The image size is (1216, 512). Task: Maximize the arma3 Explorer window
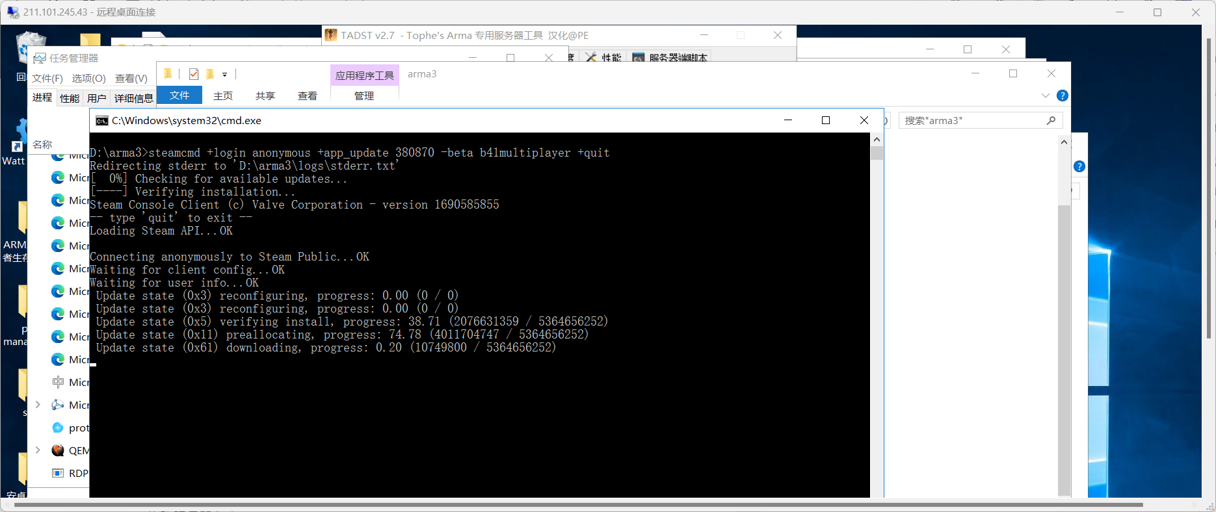1013,73
